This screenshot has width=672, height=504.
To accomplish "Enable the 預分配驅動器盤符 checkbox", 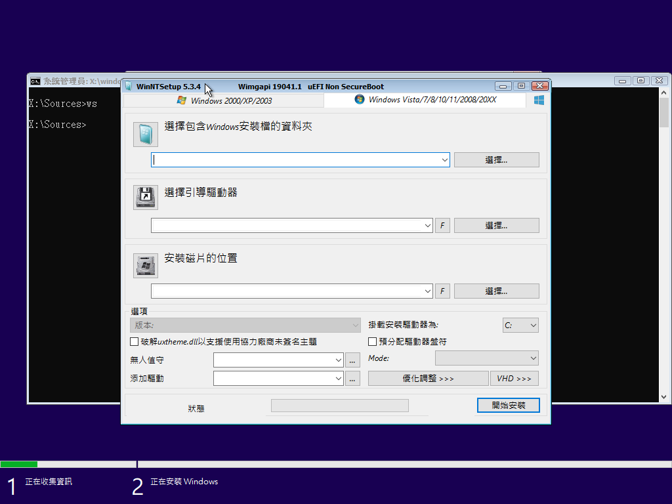I will (x=373, y=341).
